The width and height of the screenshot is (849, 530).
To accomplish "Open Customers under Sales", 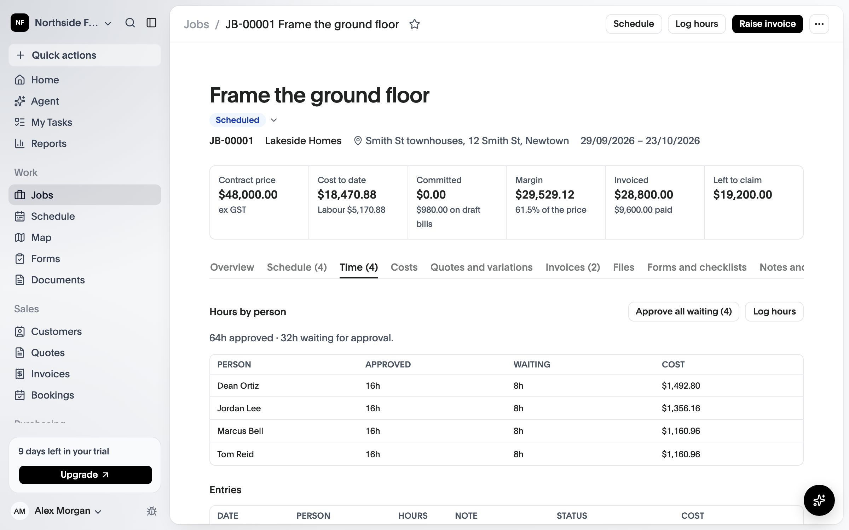I will tap(85, 331).
